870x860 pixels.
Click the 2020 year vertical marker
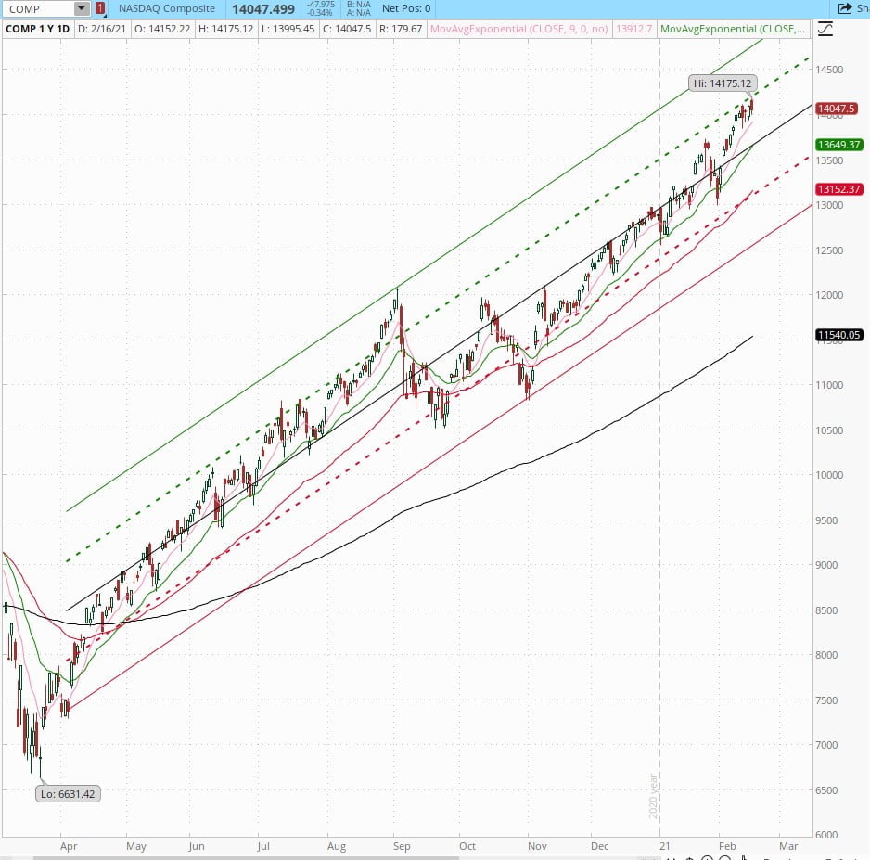pos(654,796)
